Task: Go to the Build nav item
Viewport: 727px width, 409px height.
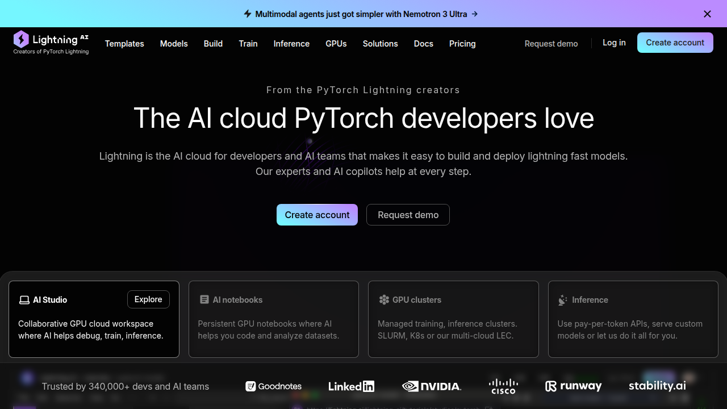Action: coord(213,44)
